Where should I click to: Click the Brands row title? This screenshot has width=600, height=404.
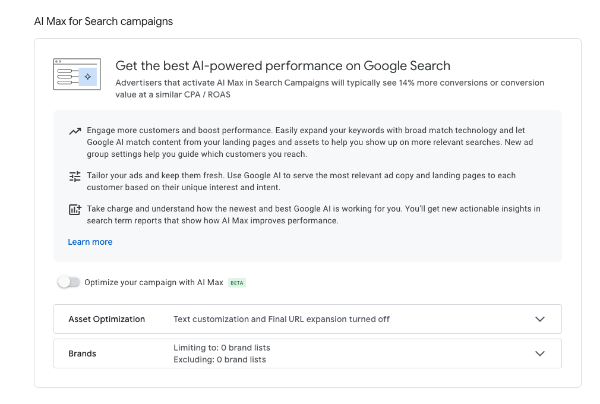(82, 353)
